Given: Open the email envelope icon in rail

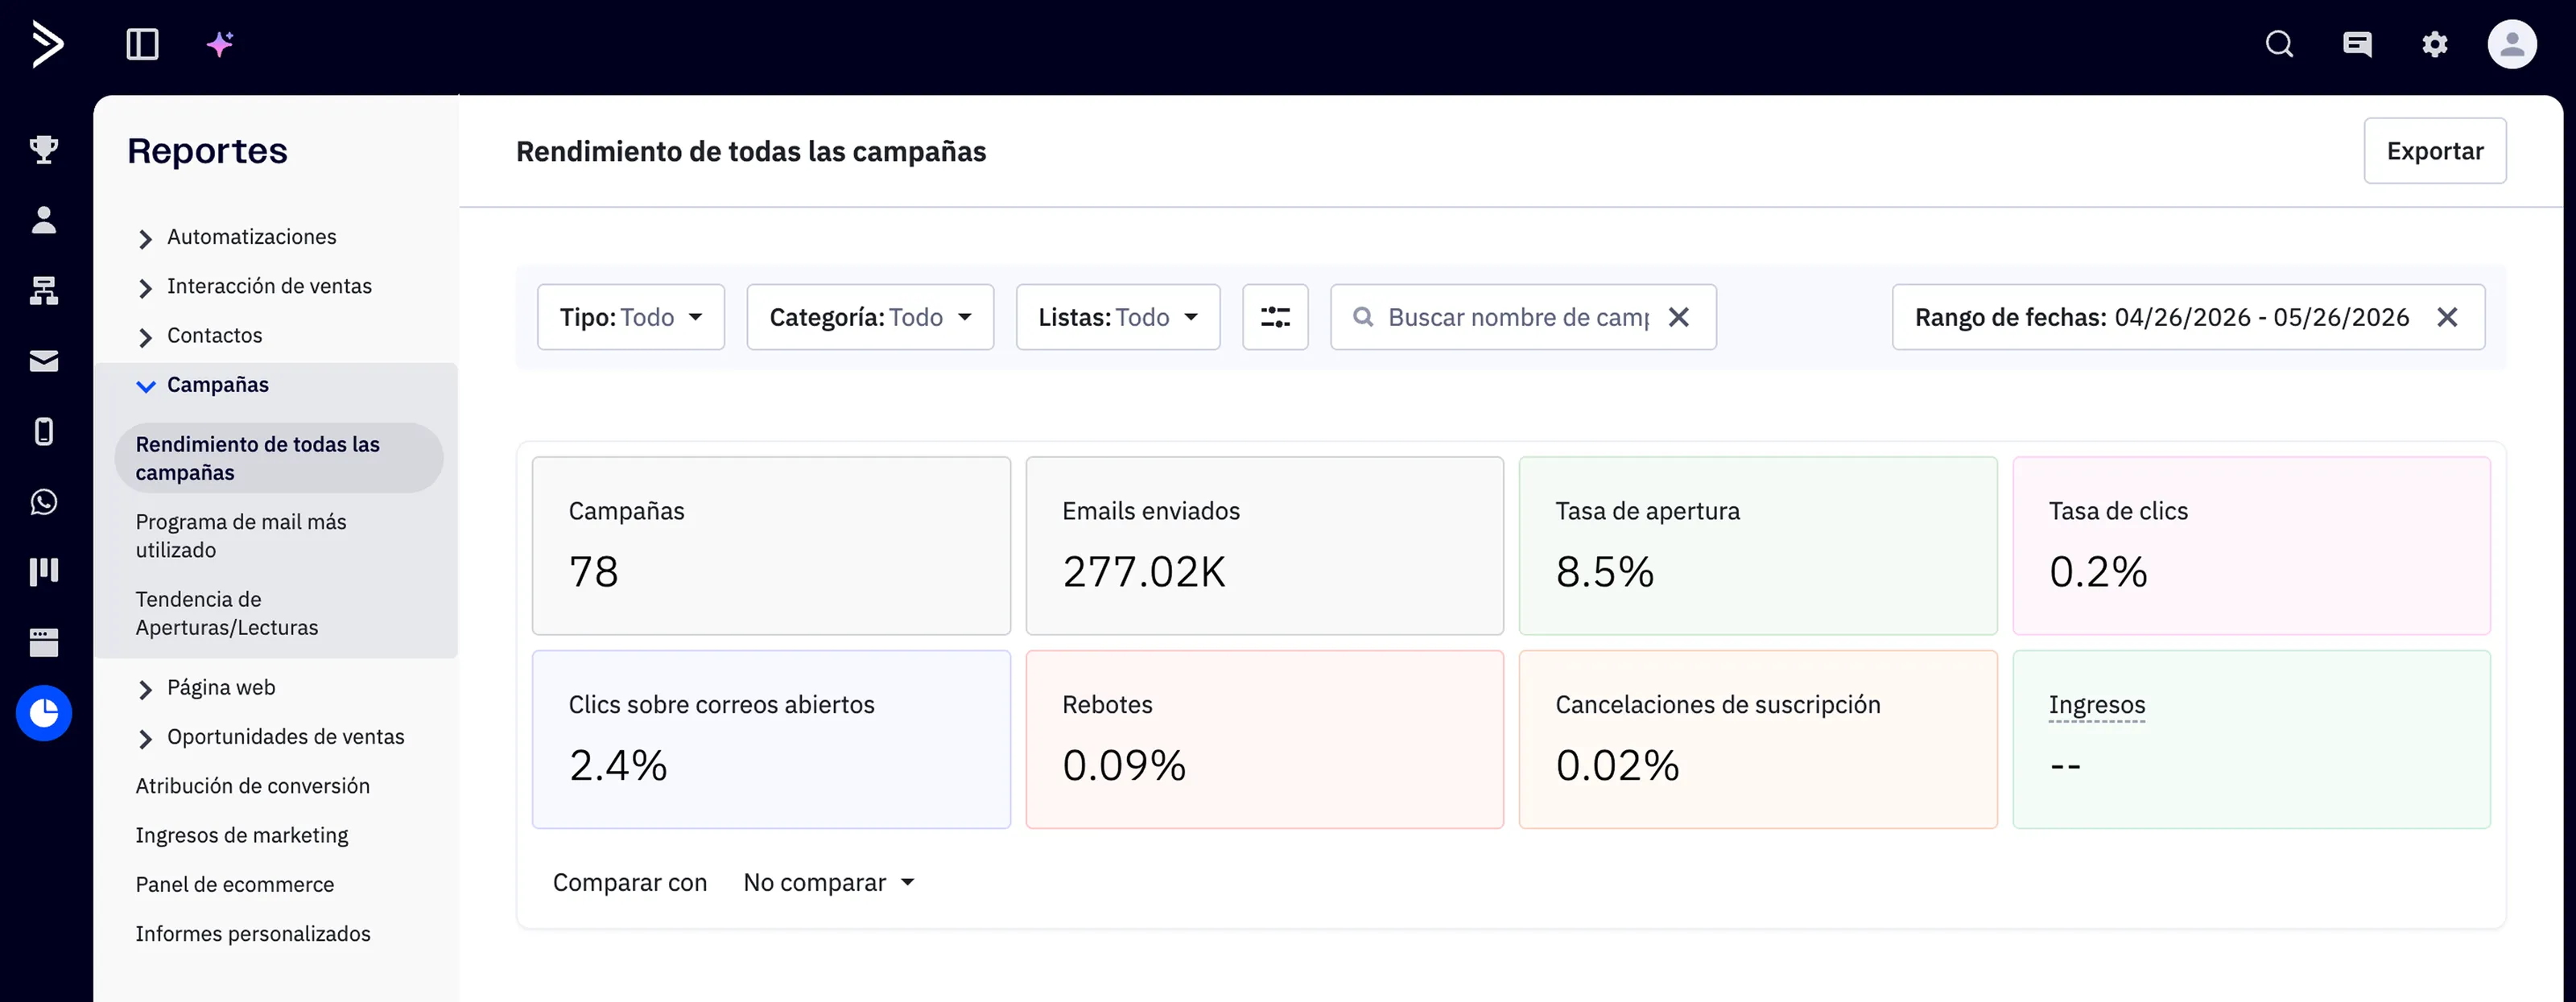Looking at the screenshot, I should pos(44,361).
